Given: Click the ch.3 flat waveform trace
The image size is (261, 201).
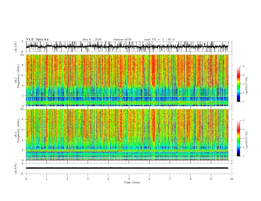Looking at the screenshot, I should point(127,168).
